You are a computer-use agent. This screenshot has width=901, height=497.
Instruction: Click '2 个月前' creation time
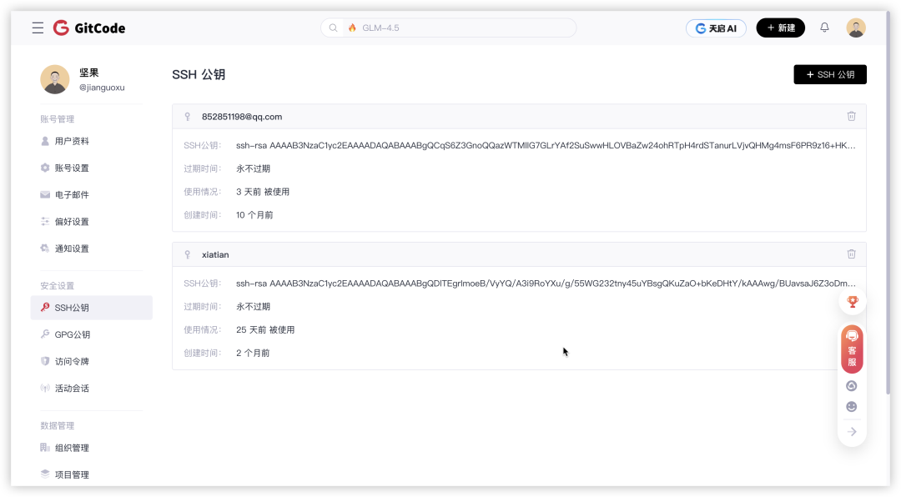point(253,353)
